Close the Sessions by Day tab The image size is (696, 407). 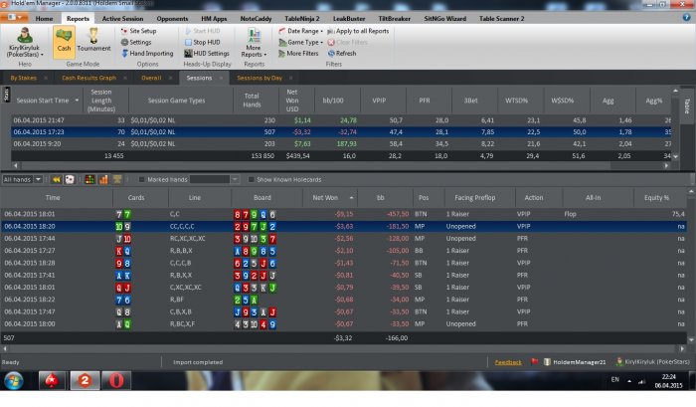(x=290, y=78)
